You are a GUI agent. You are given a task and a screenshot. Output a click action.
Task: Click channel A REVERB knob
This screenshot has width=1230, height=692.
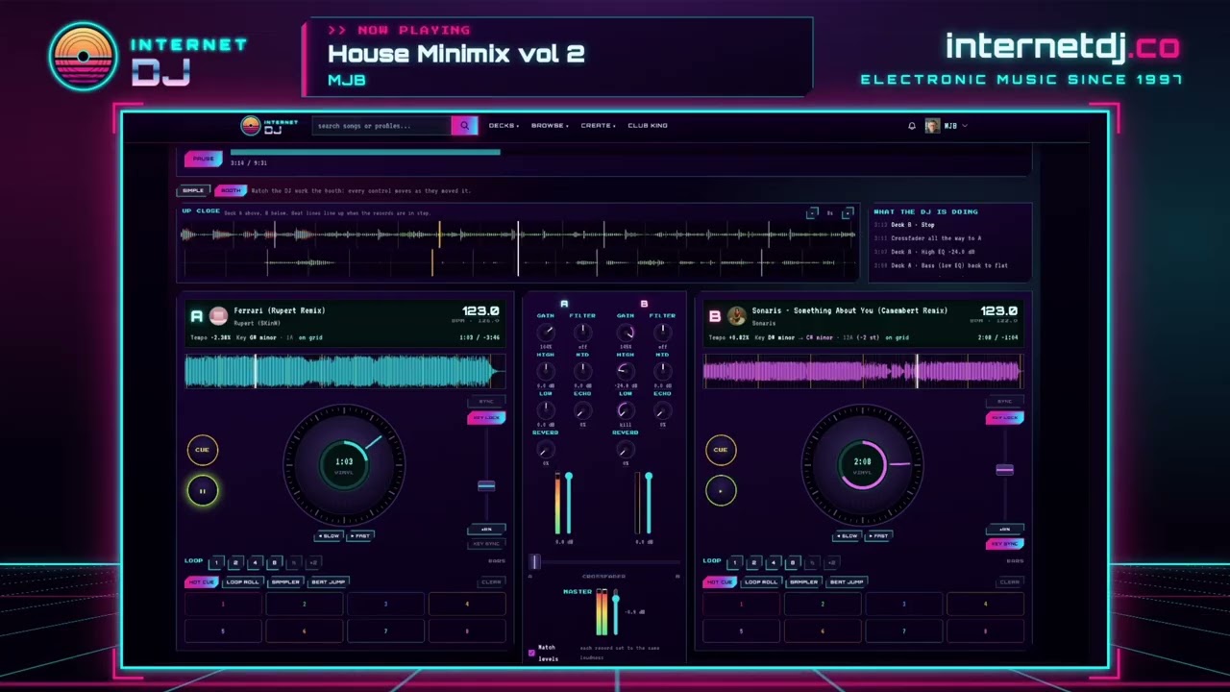tap(545, 450)
